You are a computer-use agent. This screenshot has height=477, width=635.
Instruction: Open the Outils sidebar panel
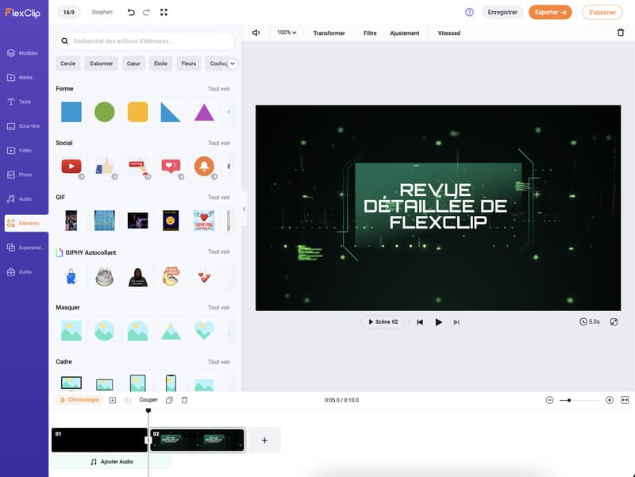coord(19,271)
